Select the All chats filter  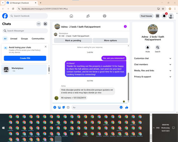point(5,39)
